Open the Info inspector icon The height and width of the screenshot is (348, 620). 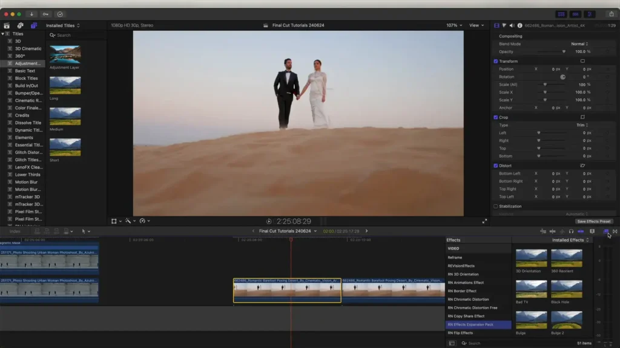(519, 25)
